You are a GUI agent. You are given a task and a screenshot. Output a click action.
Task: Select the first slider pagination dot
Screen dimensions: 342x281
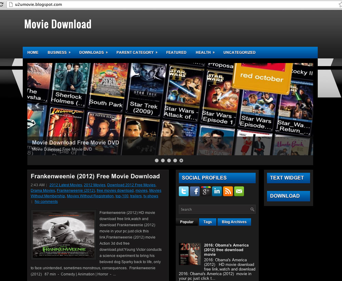pyautogui.click(x=157, y=161)
